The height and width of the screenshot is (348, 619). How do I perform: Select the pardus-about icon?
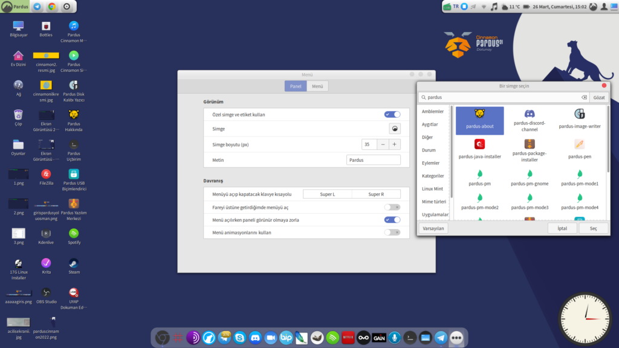tap(479, 120)
